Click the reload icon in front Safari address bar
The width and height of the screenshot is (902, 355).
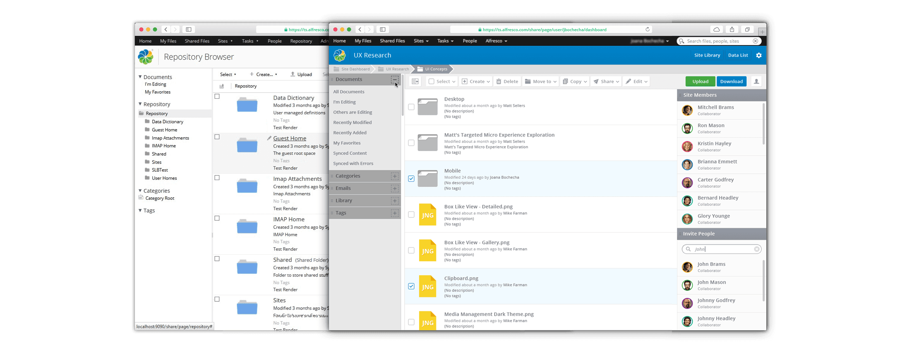648,29
